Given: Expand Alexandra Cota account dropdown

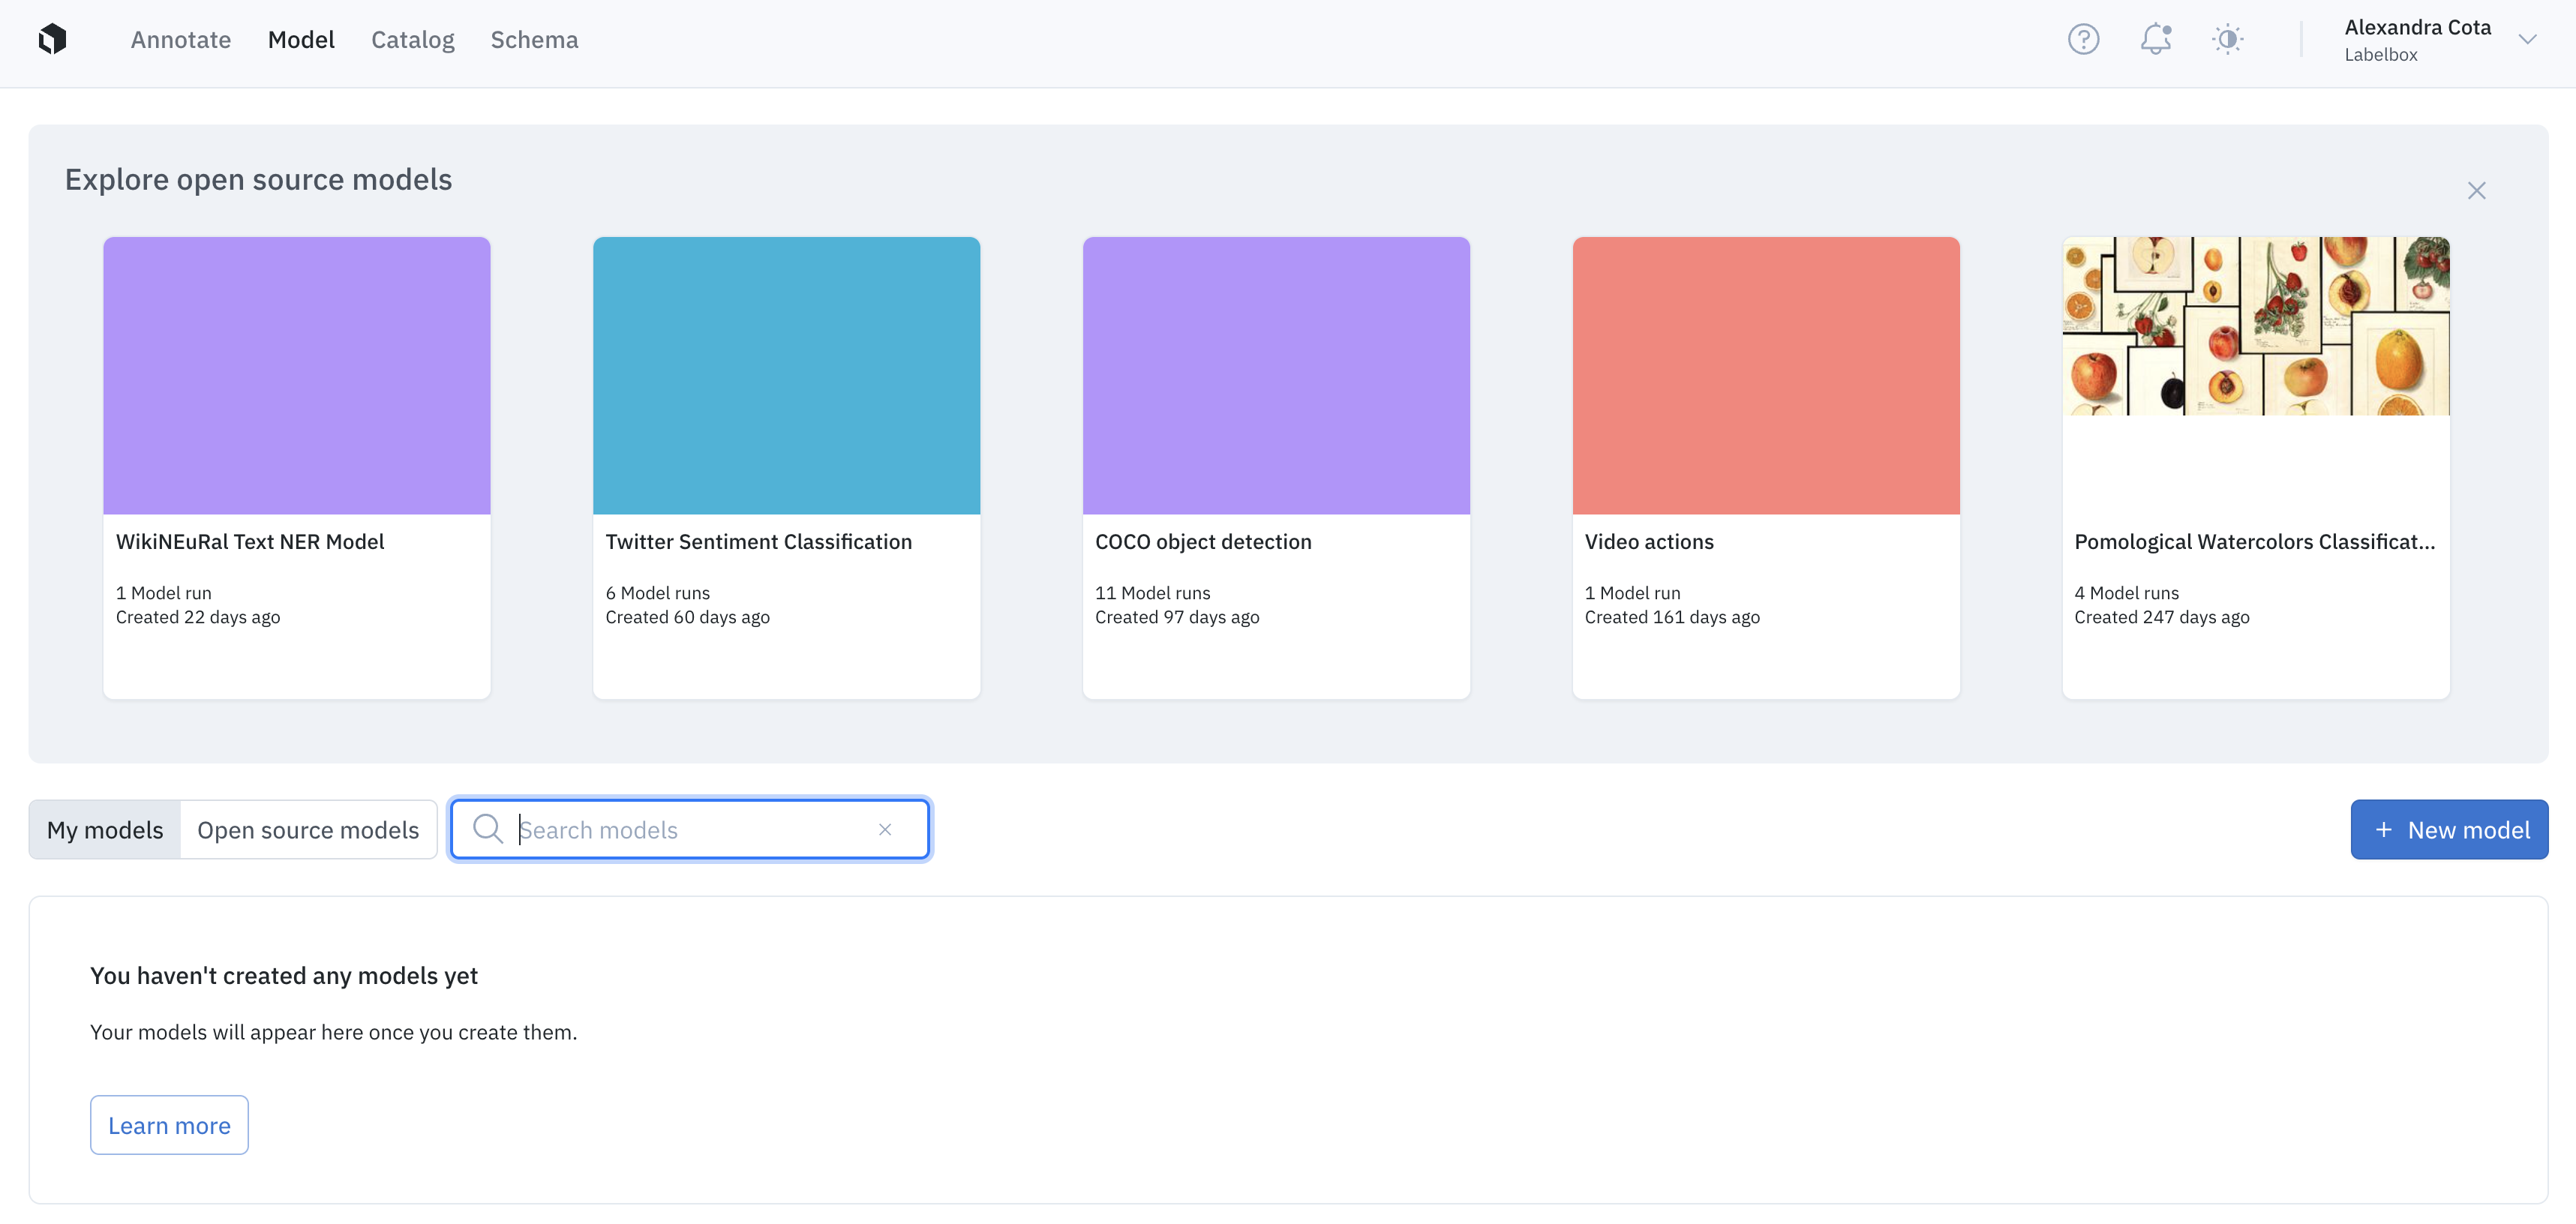Looking at the screenshot, I should (2527, 40).
